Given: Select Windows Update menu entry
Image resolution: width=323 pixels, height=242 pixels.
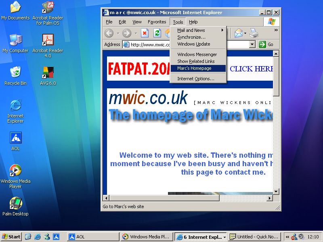Looking at the screenshot, I should tap(194, 44).
